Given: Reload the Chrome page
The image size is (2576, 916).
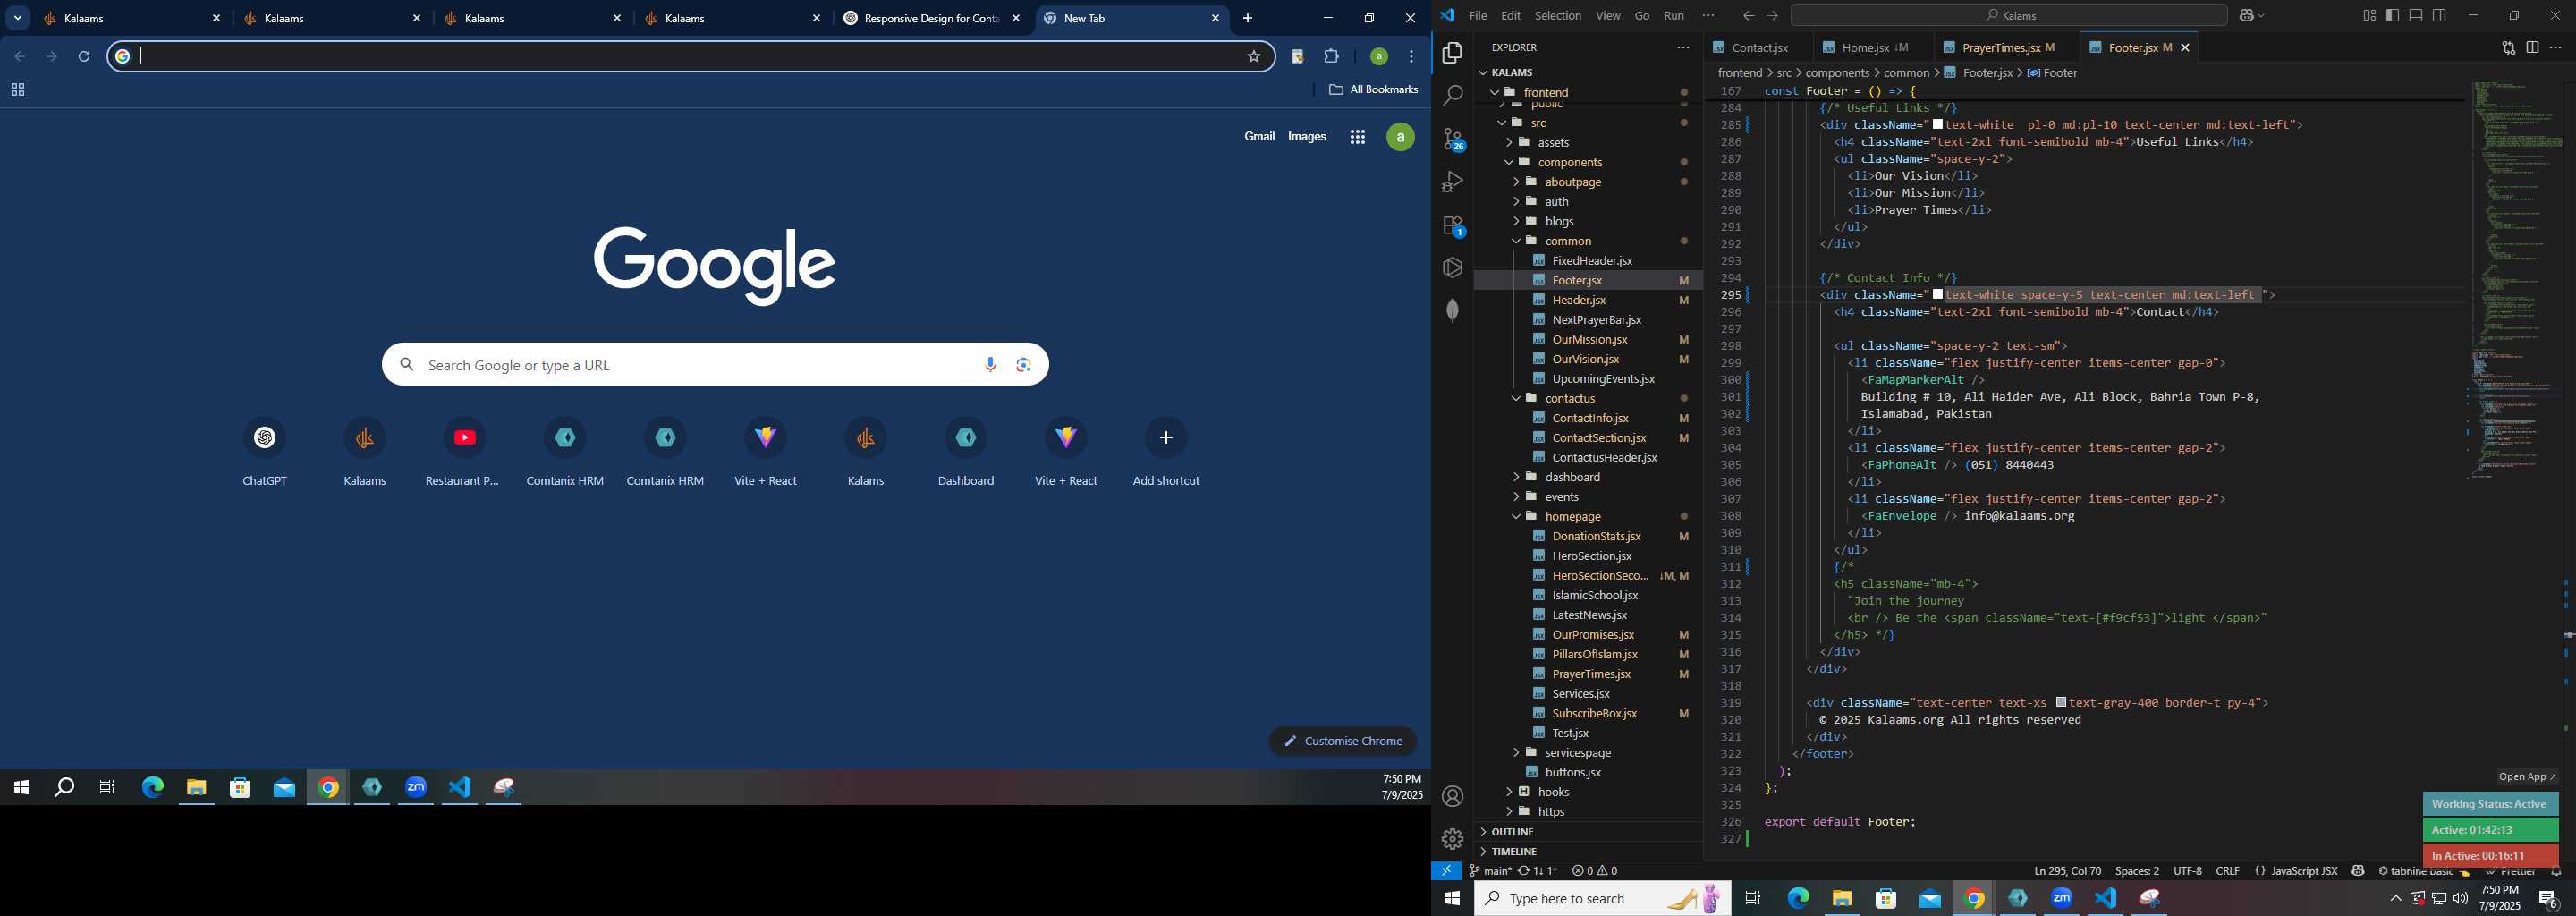Looking at the screenshot, I should click(x=85, y=57).
